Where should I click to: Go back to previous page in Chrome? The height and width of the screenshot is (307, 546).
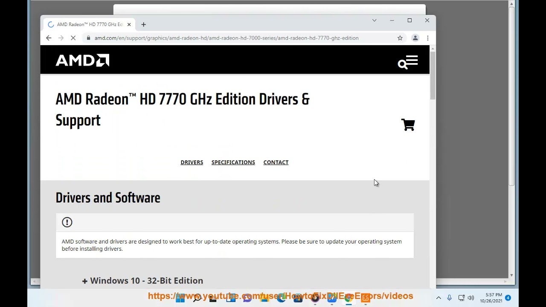[49, 38]
